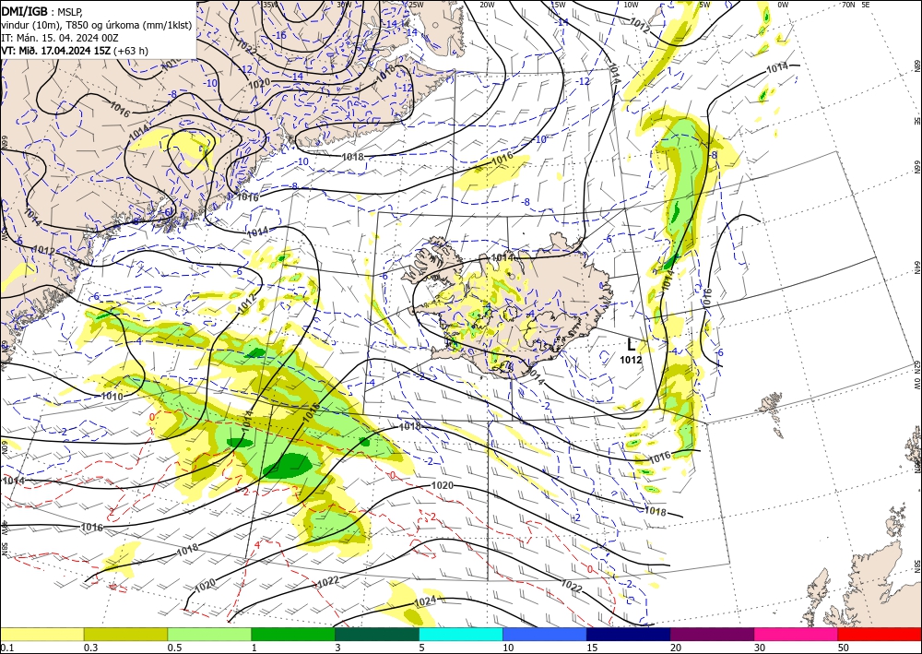Click legend value 10
The width and height of the screenshot is (922, 654).
(508, 648)
